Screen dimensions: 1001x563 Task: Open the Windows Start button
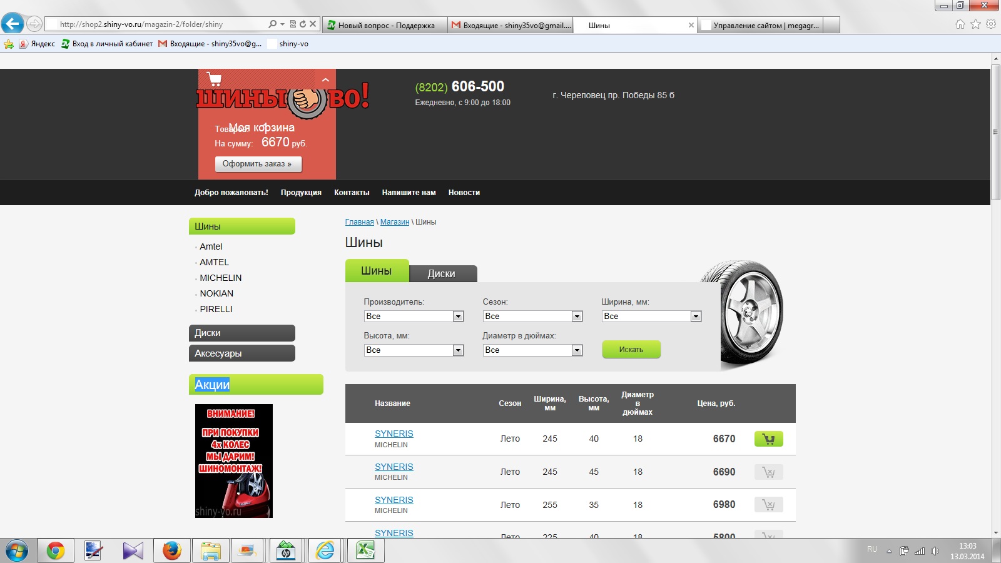(x=17, y=551)
